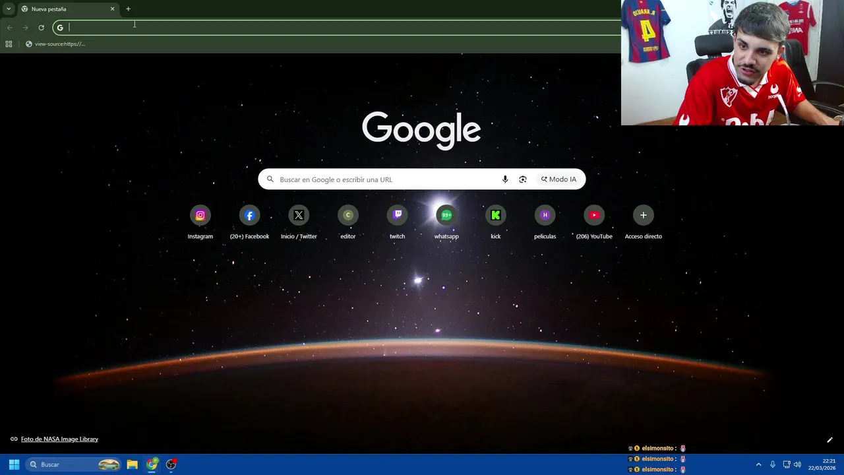Close the Nueva pestaña tab
The image size is (844, 475).
click(x=112, y=9)
